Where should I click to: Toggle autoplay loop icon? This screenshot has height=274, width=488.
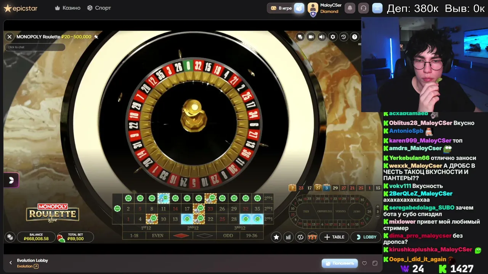point(300,237)
